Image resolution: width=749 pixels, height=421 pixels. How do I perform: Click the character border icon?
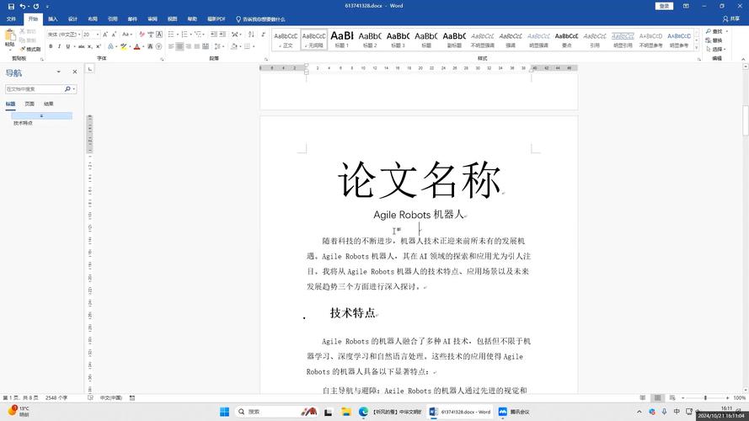click(159, 35)
